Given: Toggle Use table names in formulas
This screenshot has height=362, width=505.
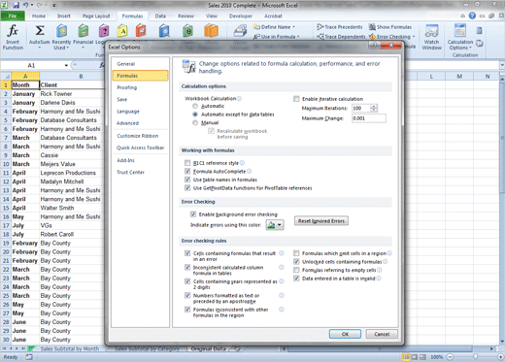Looking at the screenshot, I should [x=187, y=180].
